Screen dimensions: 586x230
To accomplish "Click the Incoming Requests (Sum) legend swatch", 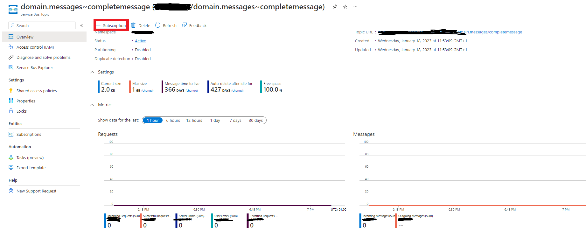I will coord(105,220).
